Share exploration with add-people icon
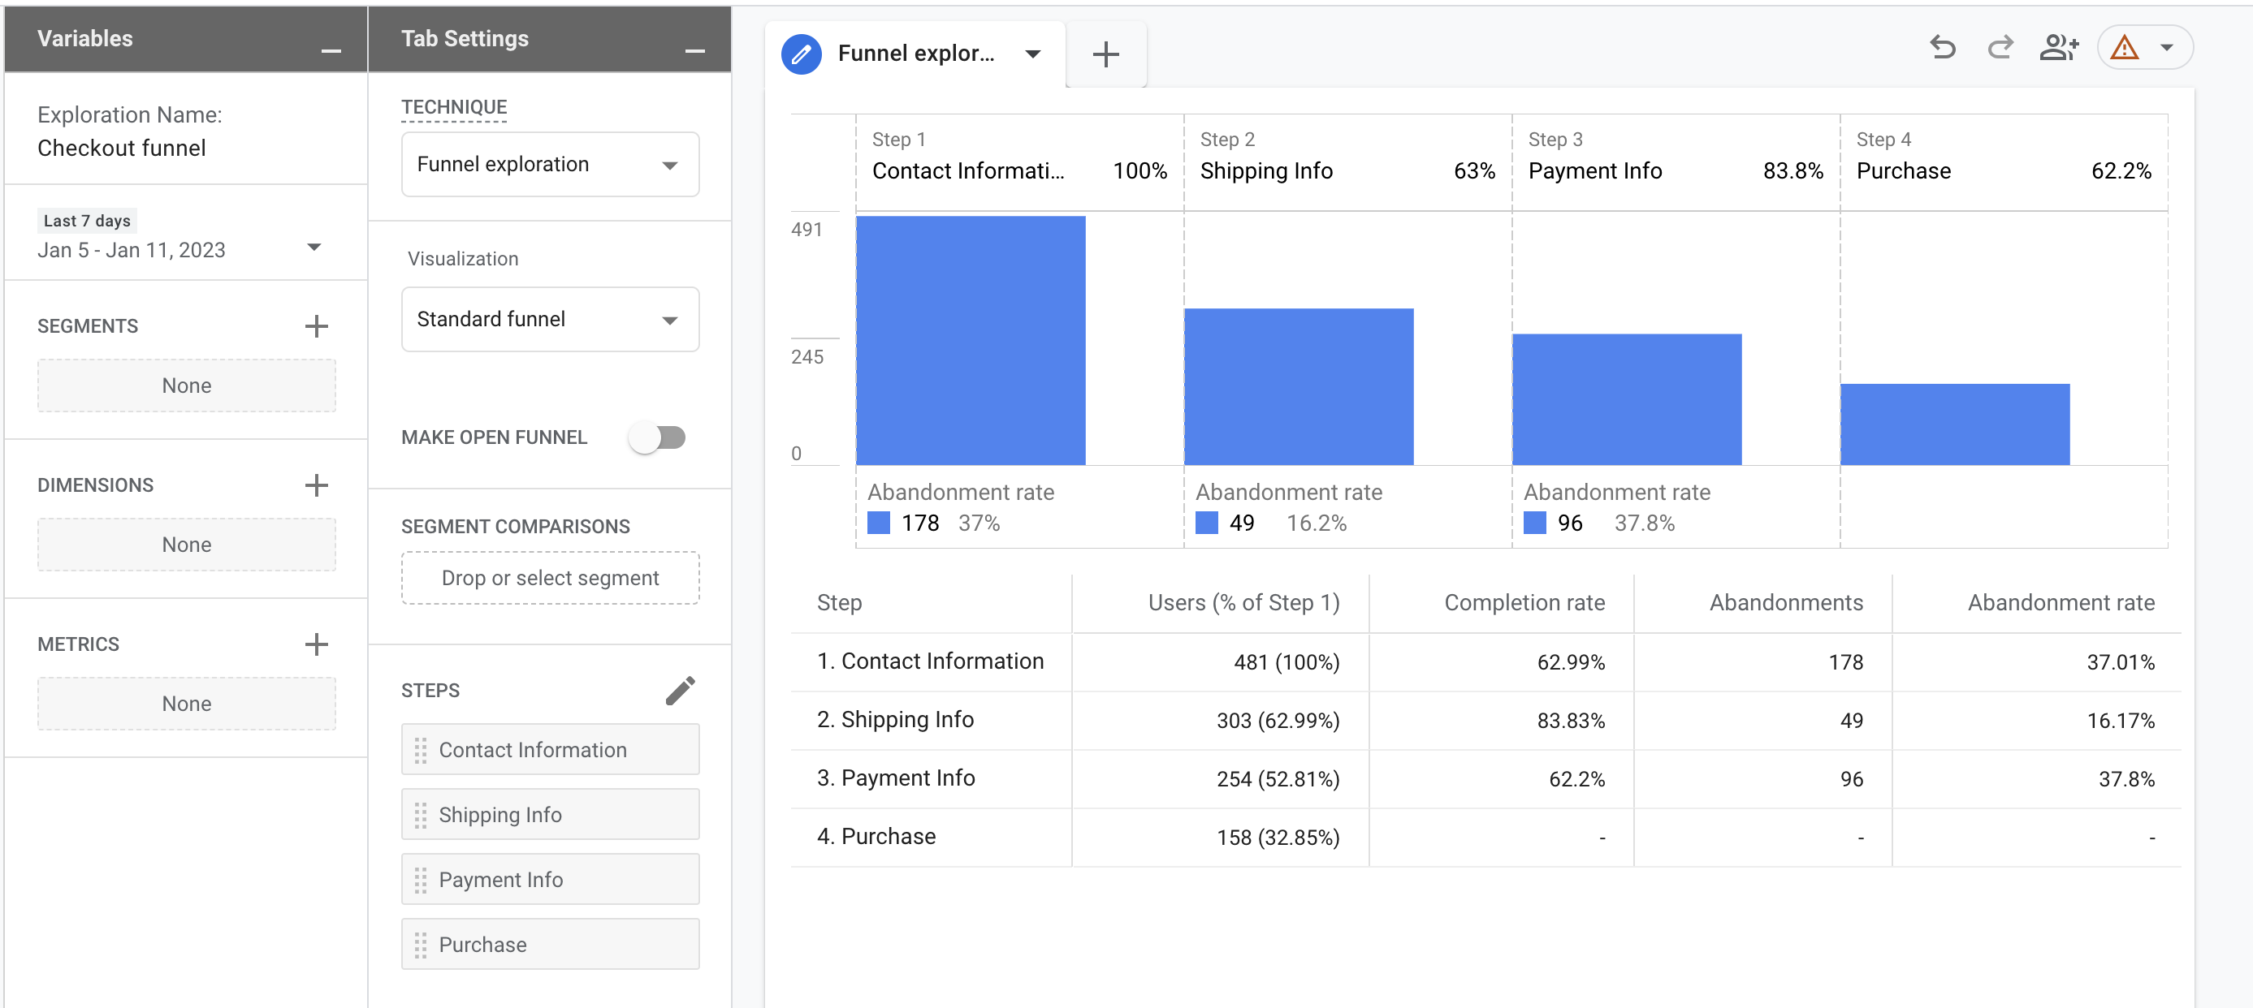 click(x=2058, y=47)
